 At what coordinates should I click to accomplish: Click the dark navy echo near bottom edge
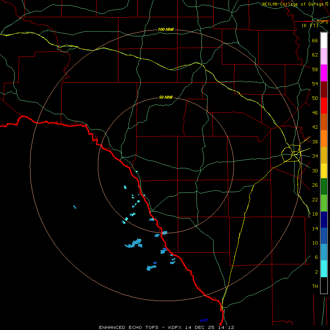204,320
